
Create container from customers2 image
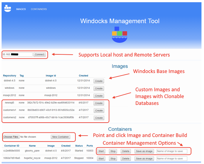coord(99,118)
